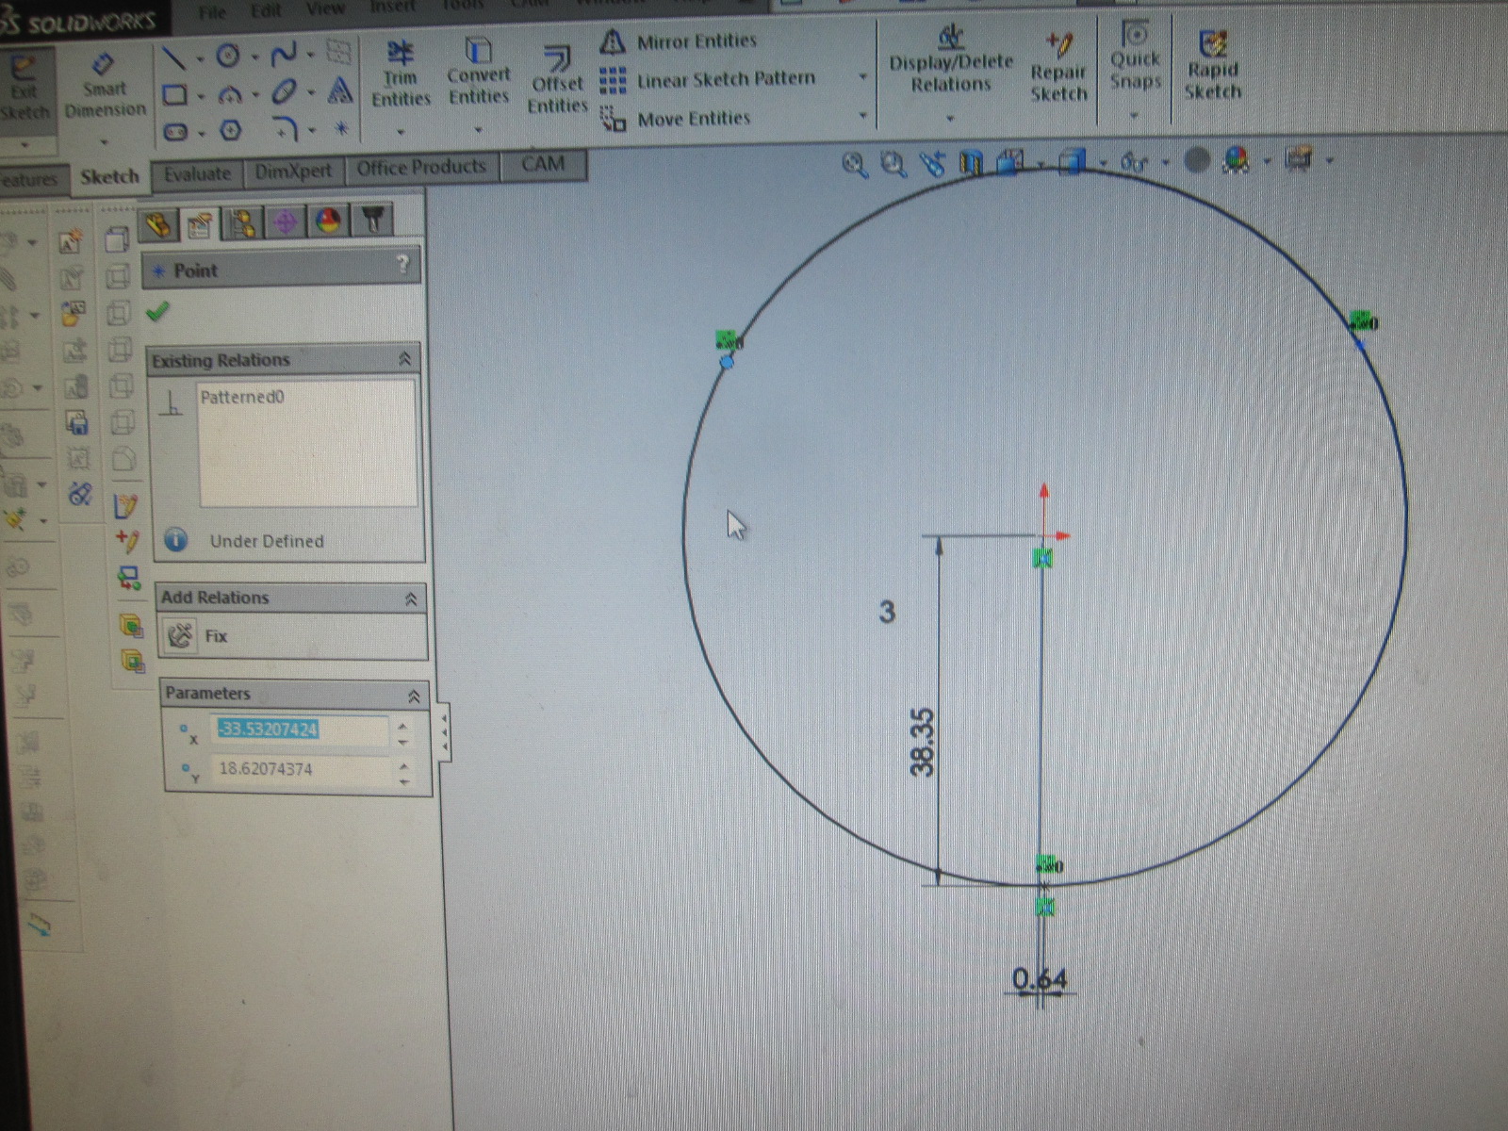The height and width of the screenshot is (1131, 1508).
Task: Select the 38.35 dimension in sketch
Action: pos(922,742)
